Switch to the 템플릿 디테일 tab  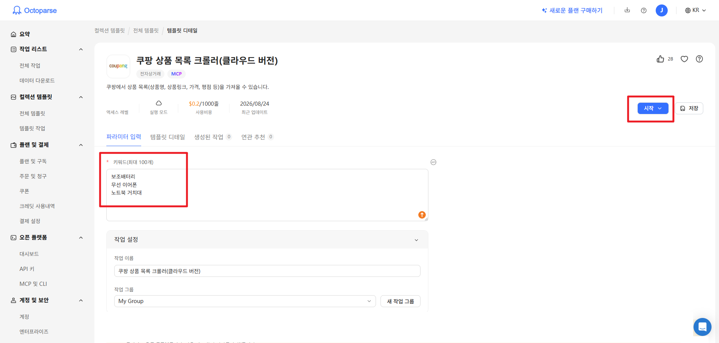coord(168,137)
